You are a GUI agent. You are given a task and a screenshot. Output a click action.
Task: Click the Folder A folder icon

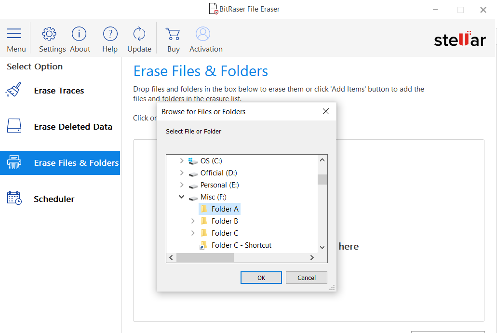204,209
